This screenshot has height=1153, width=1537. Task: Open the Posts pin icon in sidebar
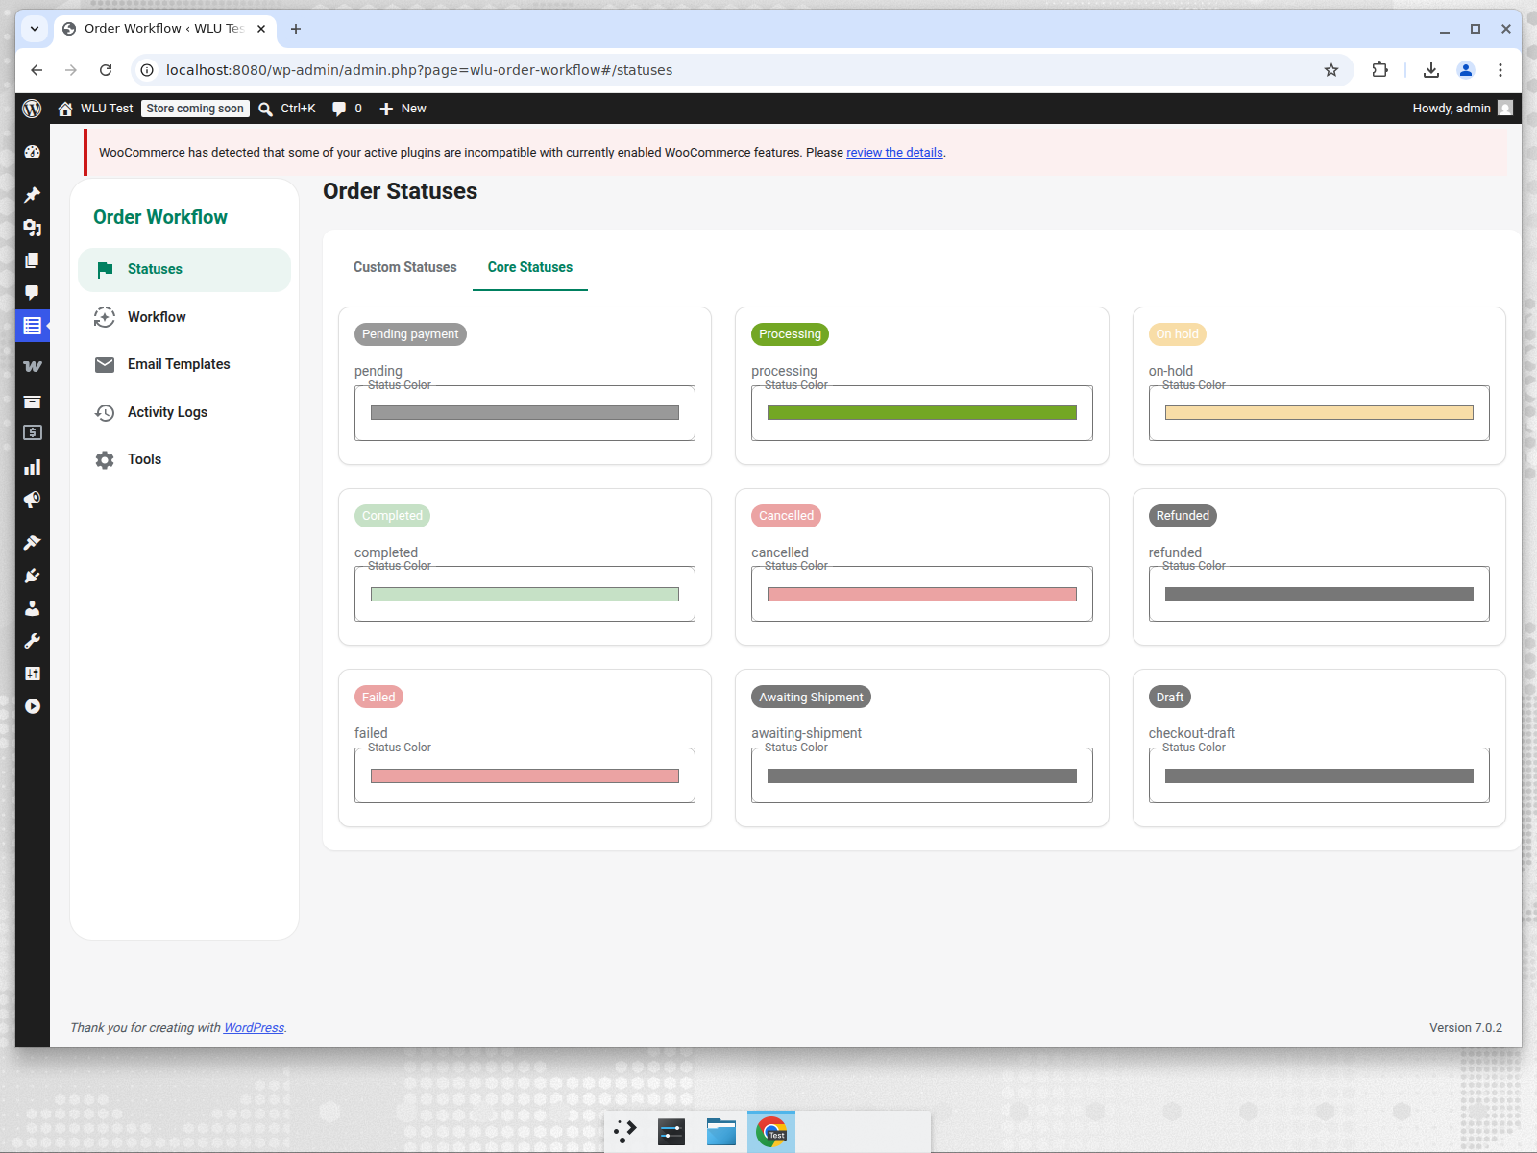pyautogui.click(x=32, y=195)
